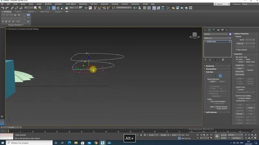
Task: Activate the Select and Rotate tool
Action: (x=58, y=8)
